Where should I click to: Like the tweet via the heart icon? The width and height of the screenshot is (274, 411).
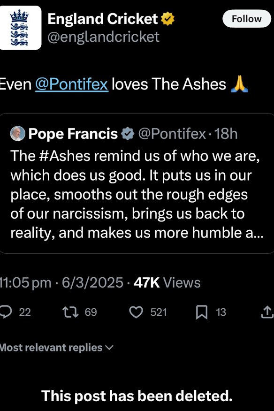(136, 312)
